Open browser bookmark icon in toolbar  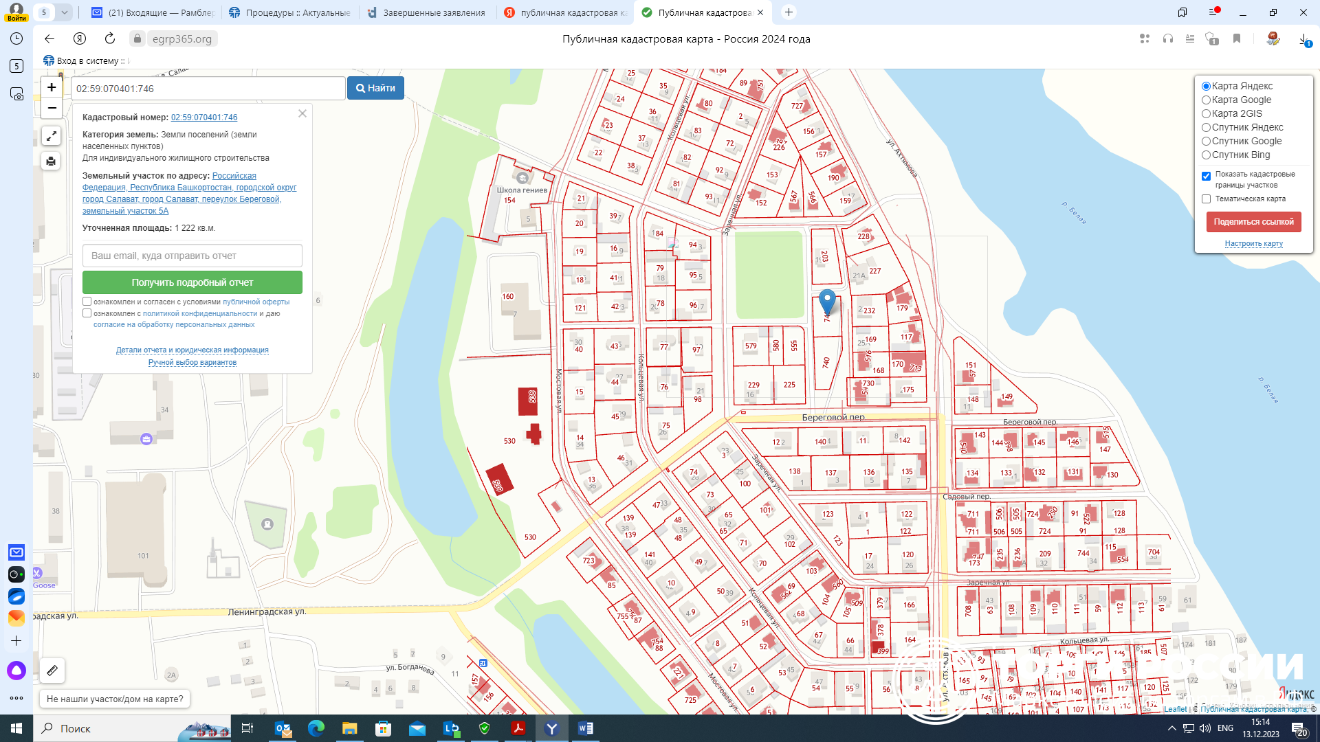click(x=1236, y=38)
